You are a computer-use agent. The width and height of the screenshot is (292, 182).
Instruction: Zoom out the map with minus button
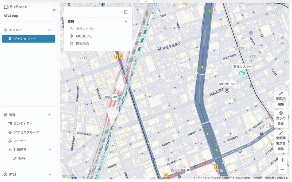[282, 170]
